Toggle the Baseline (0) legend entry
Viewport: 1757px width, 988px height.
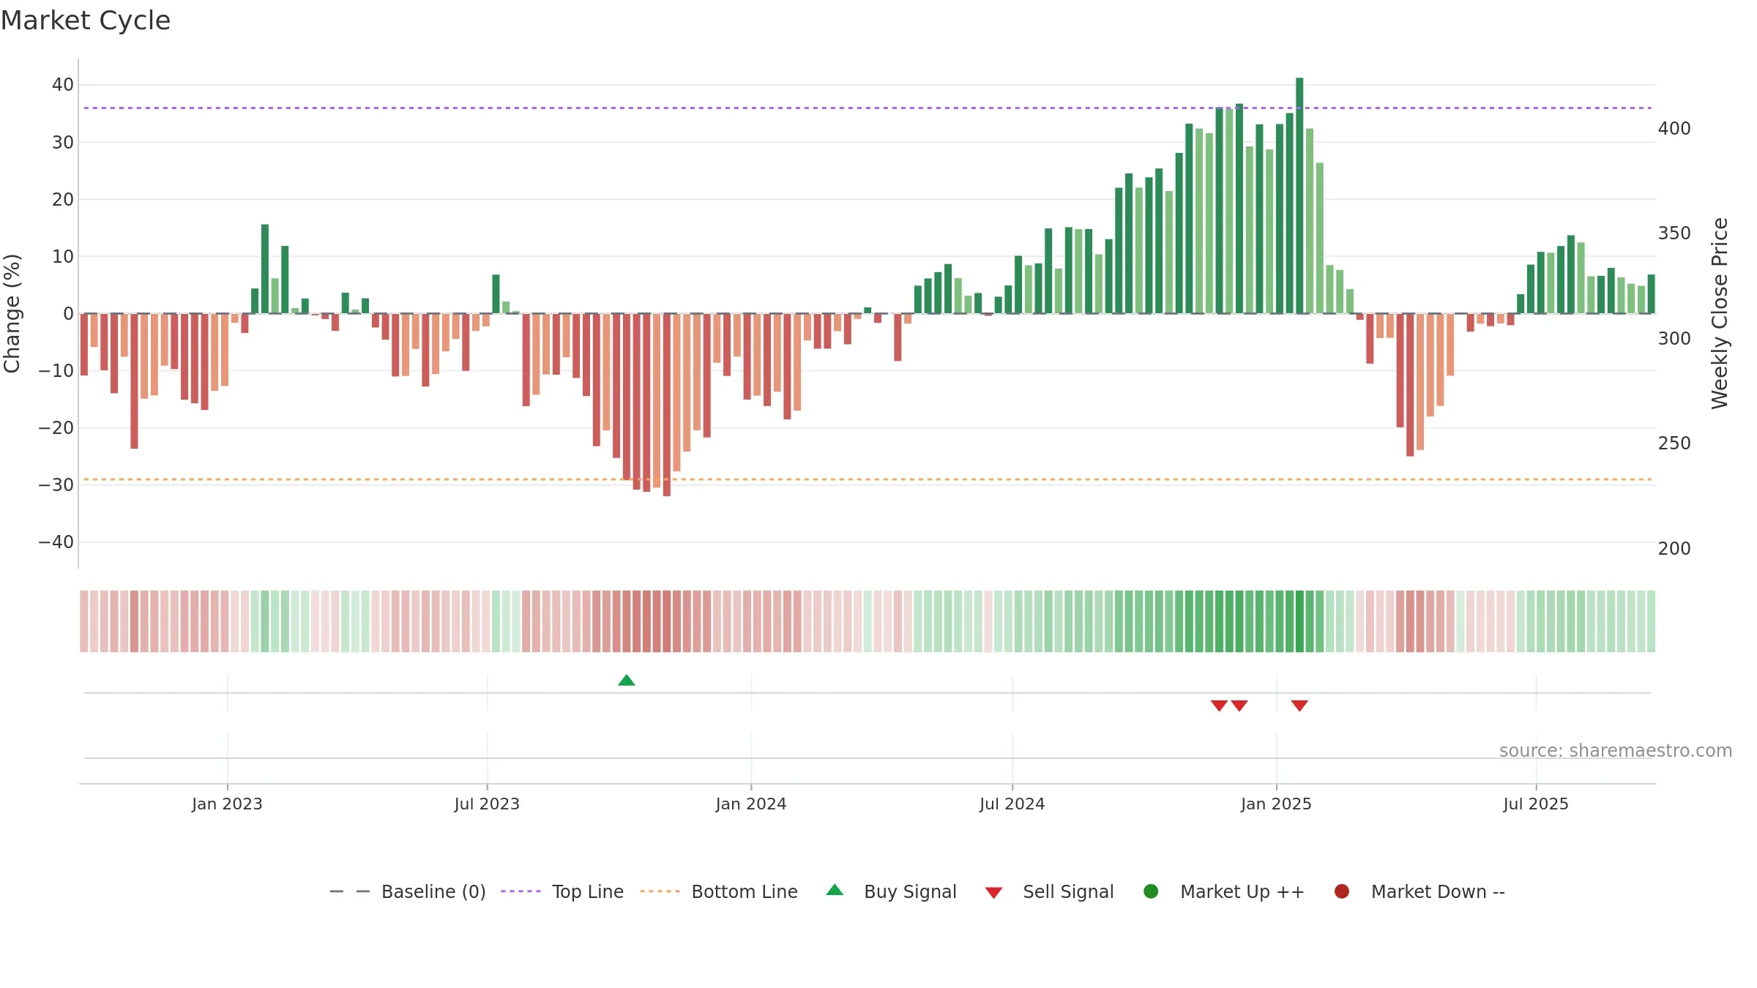408,891
